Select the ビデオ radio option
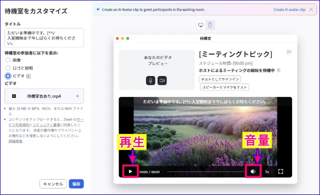This screenshot has height=195, width=320. 8,76
